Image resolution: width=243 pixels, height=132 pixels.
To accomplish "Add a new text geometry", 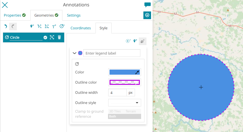I will 54,26.
